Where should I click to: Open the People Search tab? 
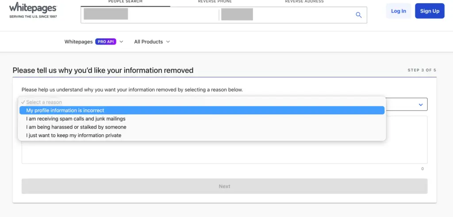pos(125,2)
